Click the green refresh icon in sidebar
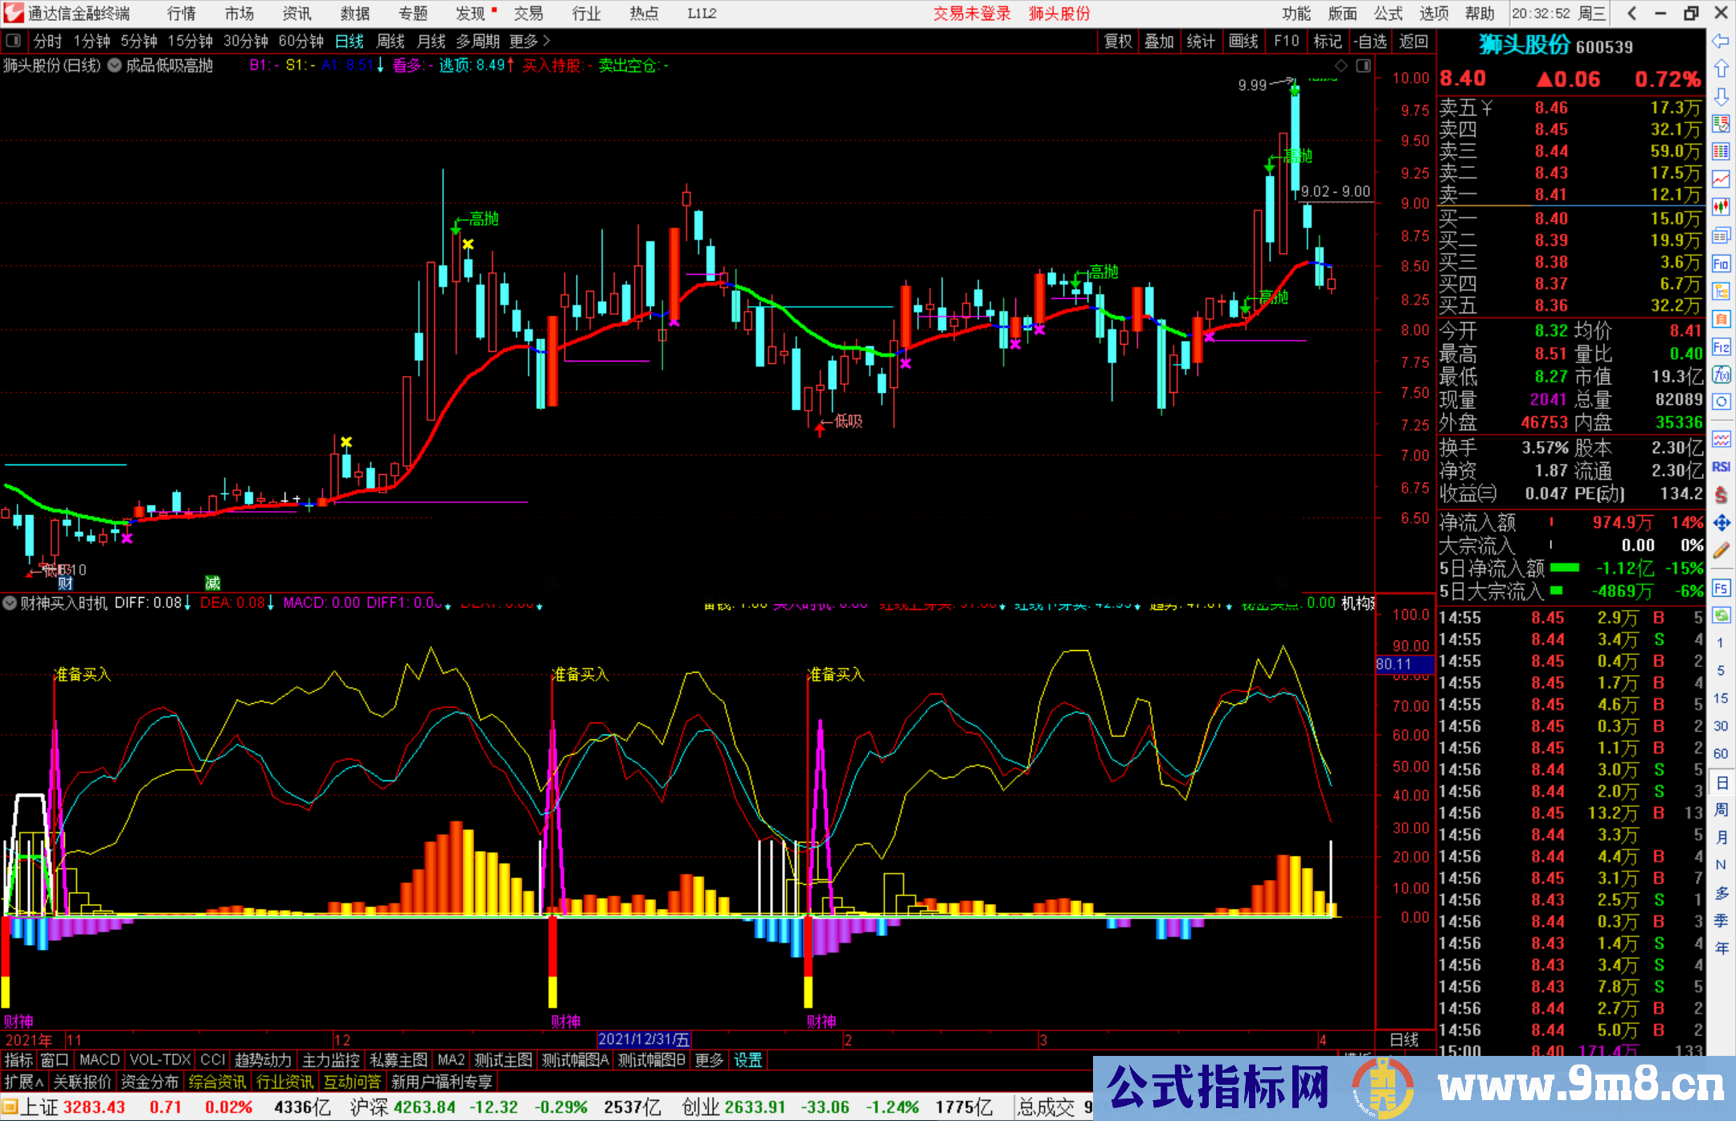The image size is (1736, 1121). 1721,616
